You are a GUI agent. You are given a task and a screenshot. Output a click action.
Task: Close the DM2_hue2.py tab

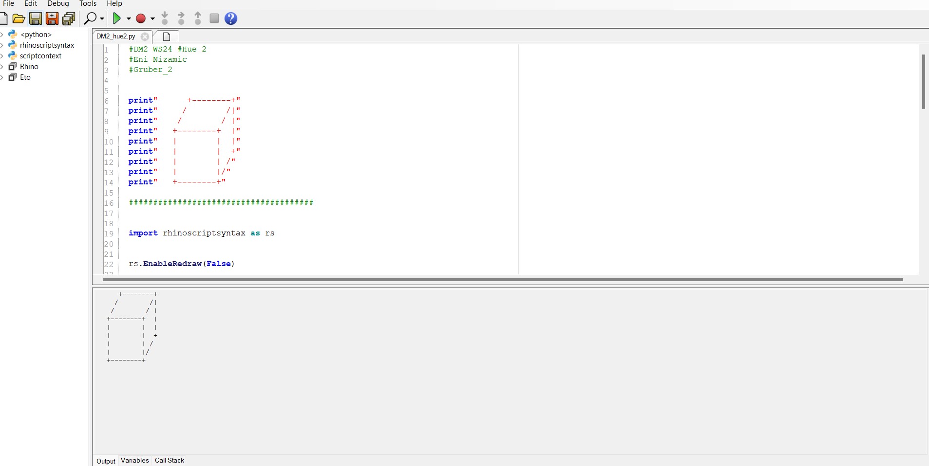[x=145, y=37]
